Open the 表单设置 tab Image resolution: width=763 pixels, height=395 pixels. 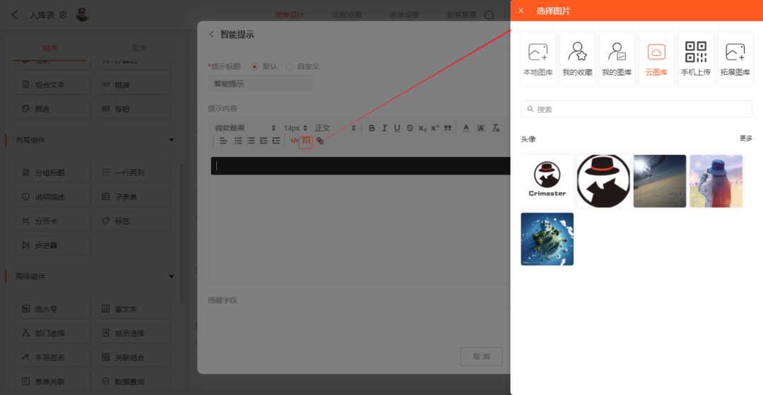coord(404,15)
